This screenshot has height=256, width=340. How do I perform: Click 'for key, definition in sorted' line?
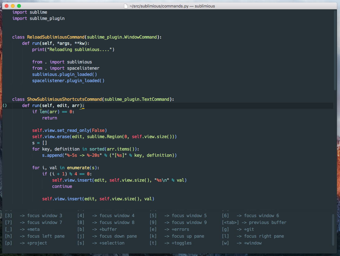click(x=86, y=149)
